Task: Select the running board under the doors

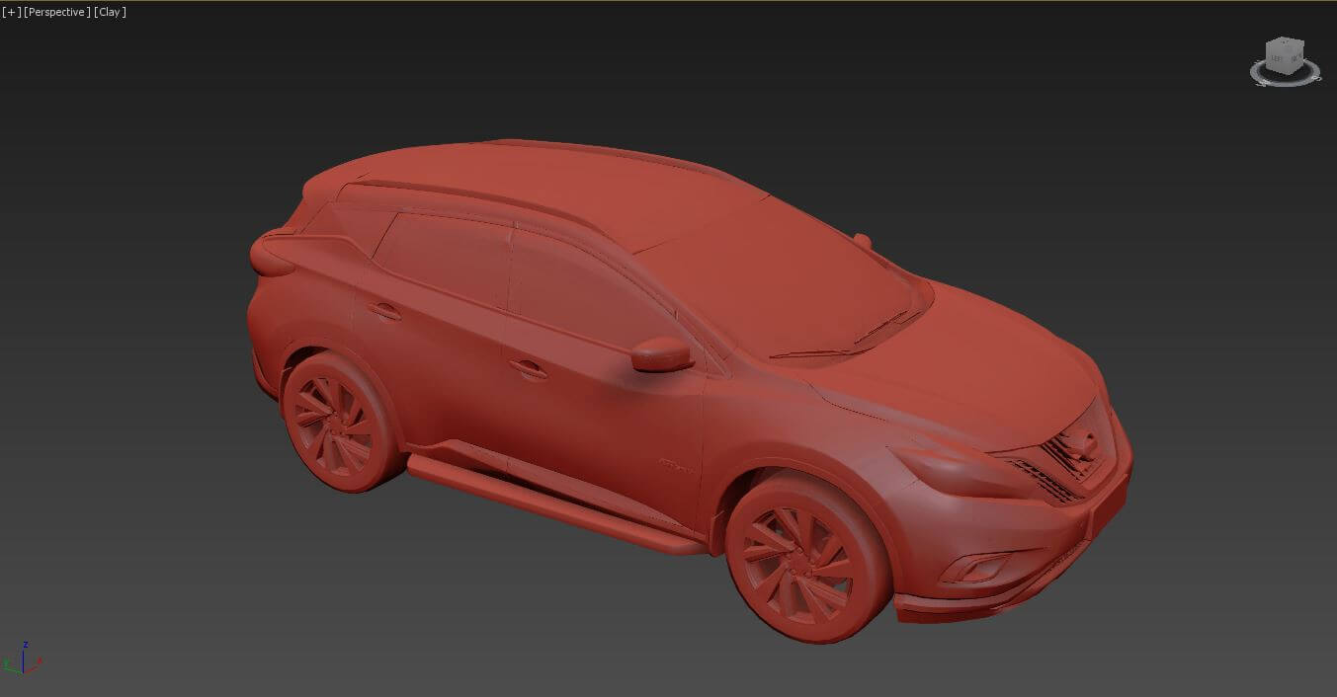Action: click(x=553, y=503)
